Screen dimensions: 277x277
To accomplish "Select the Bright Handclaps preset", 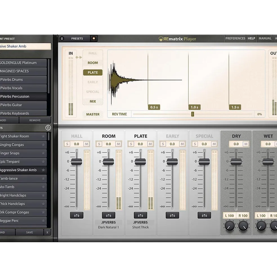I will (23, 195).
